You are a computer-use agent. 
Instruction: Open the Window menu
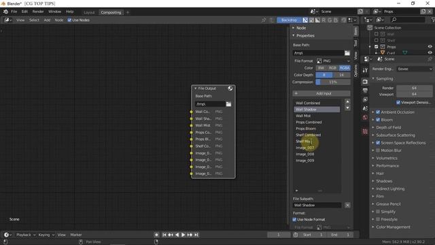(x=54, y=12)
